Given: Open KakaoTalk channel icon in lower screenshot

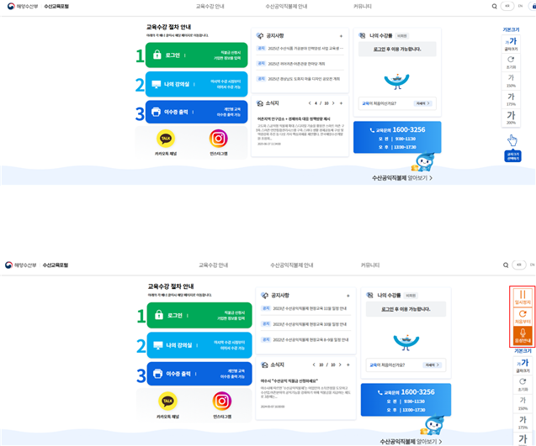Looking at the screenshot, I should [x=167, y=401].
